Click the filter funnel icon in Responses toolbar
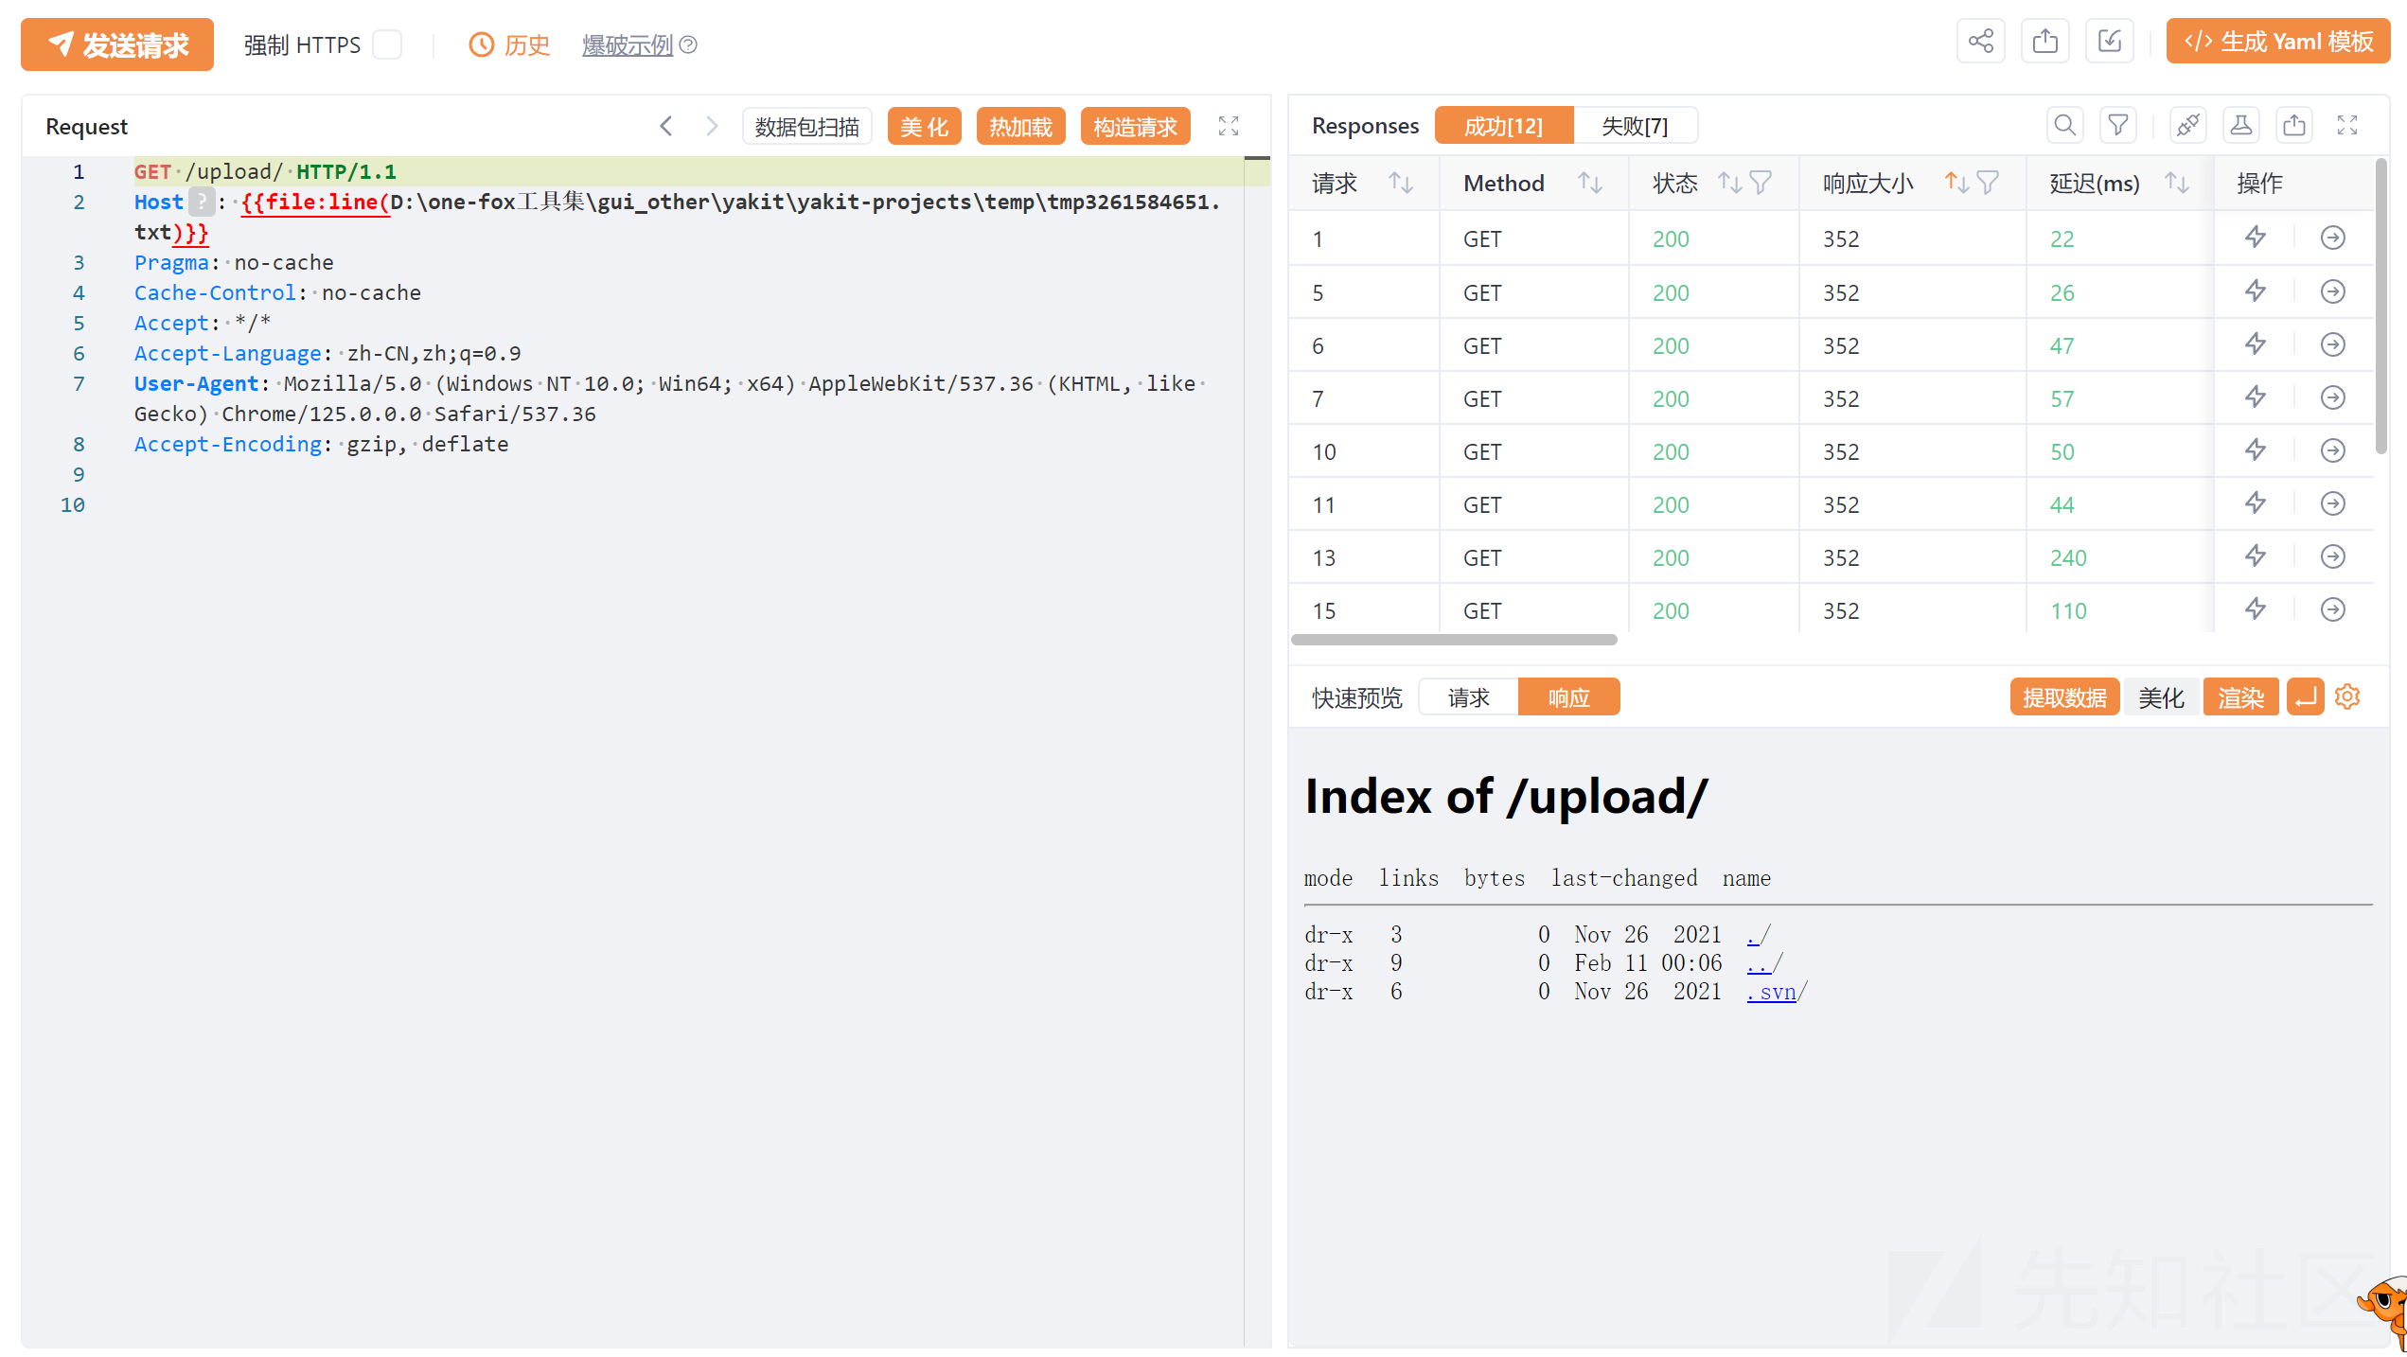The image size is (2407, 1357). [2117, 125]
